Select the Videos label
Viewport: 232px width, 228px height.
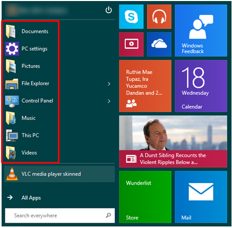(x=29, y=152)
